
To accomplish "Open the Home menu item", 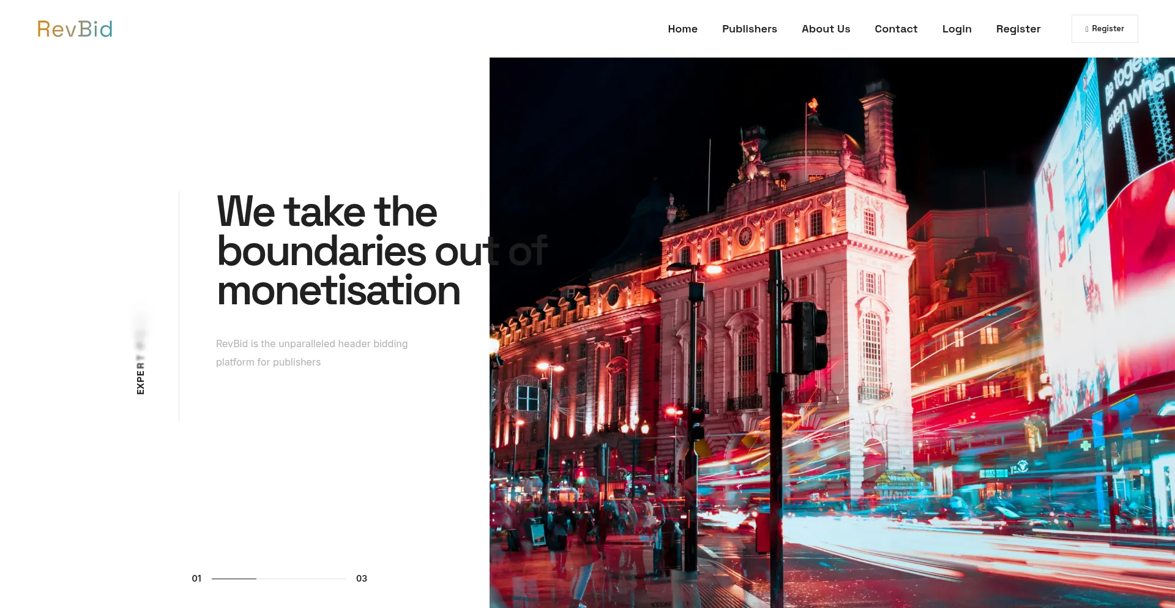I will 682,29.
